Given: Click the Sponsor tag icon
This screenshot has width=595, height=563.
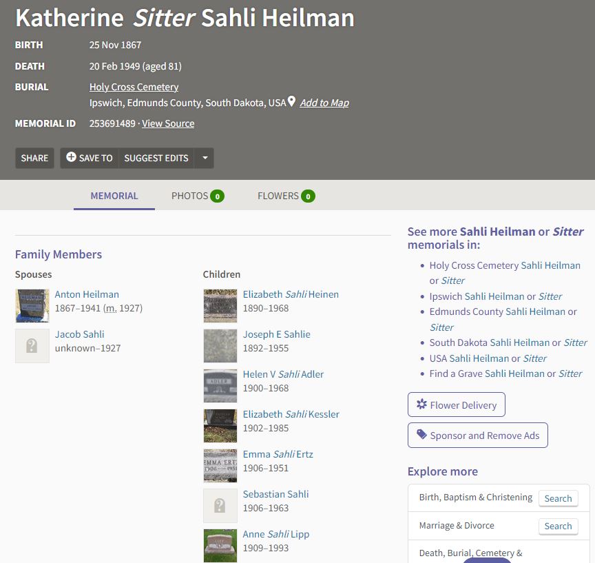Looking at the screenshot, I should coord(421,434).
